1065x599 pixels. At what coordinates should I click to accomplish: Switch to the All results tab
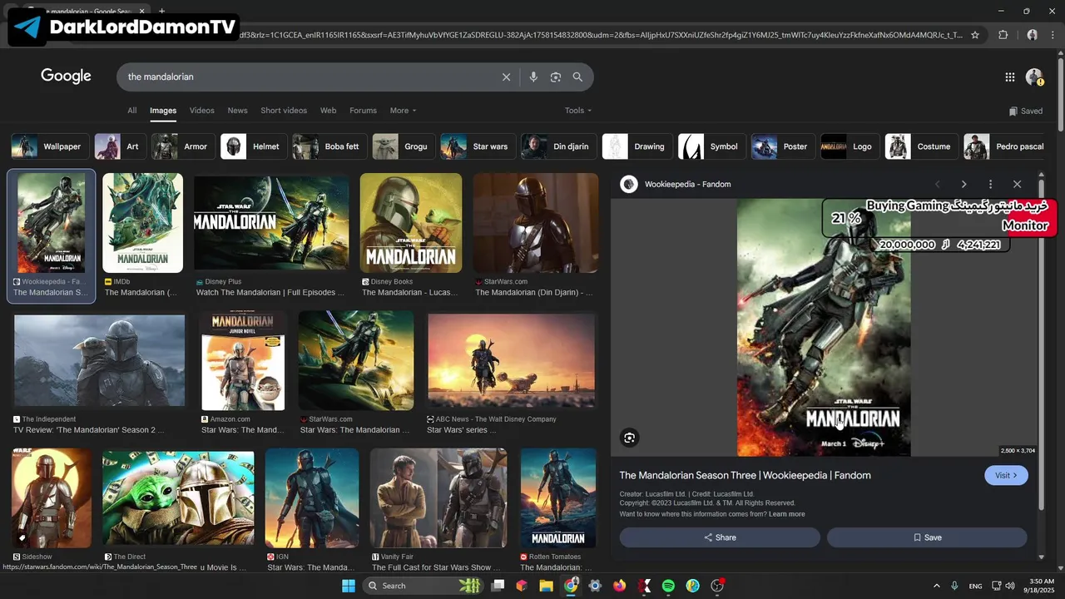pyautogui.click(x=131, y=111)
